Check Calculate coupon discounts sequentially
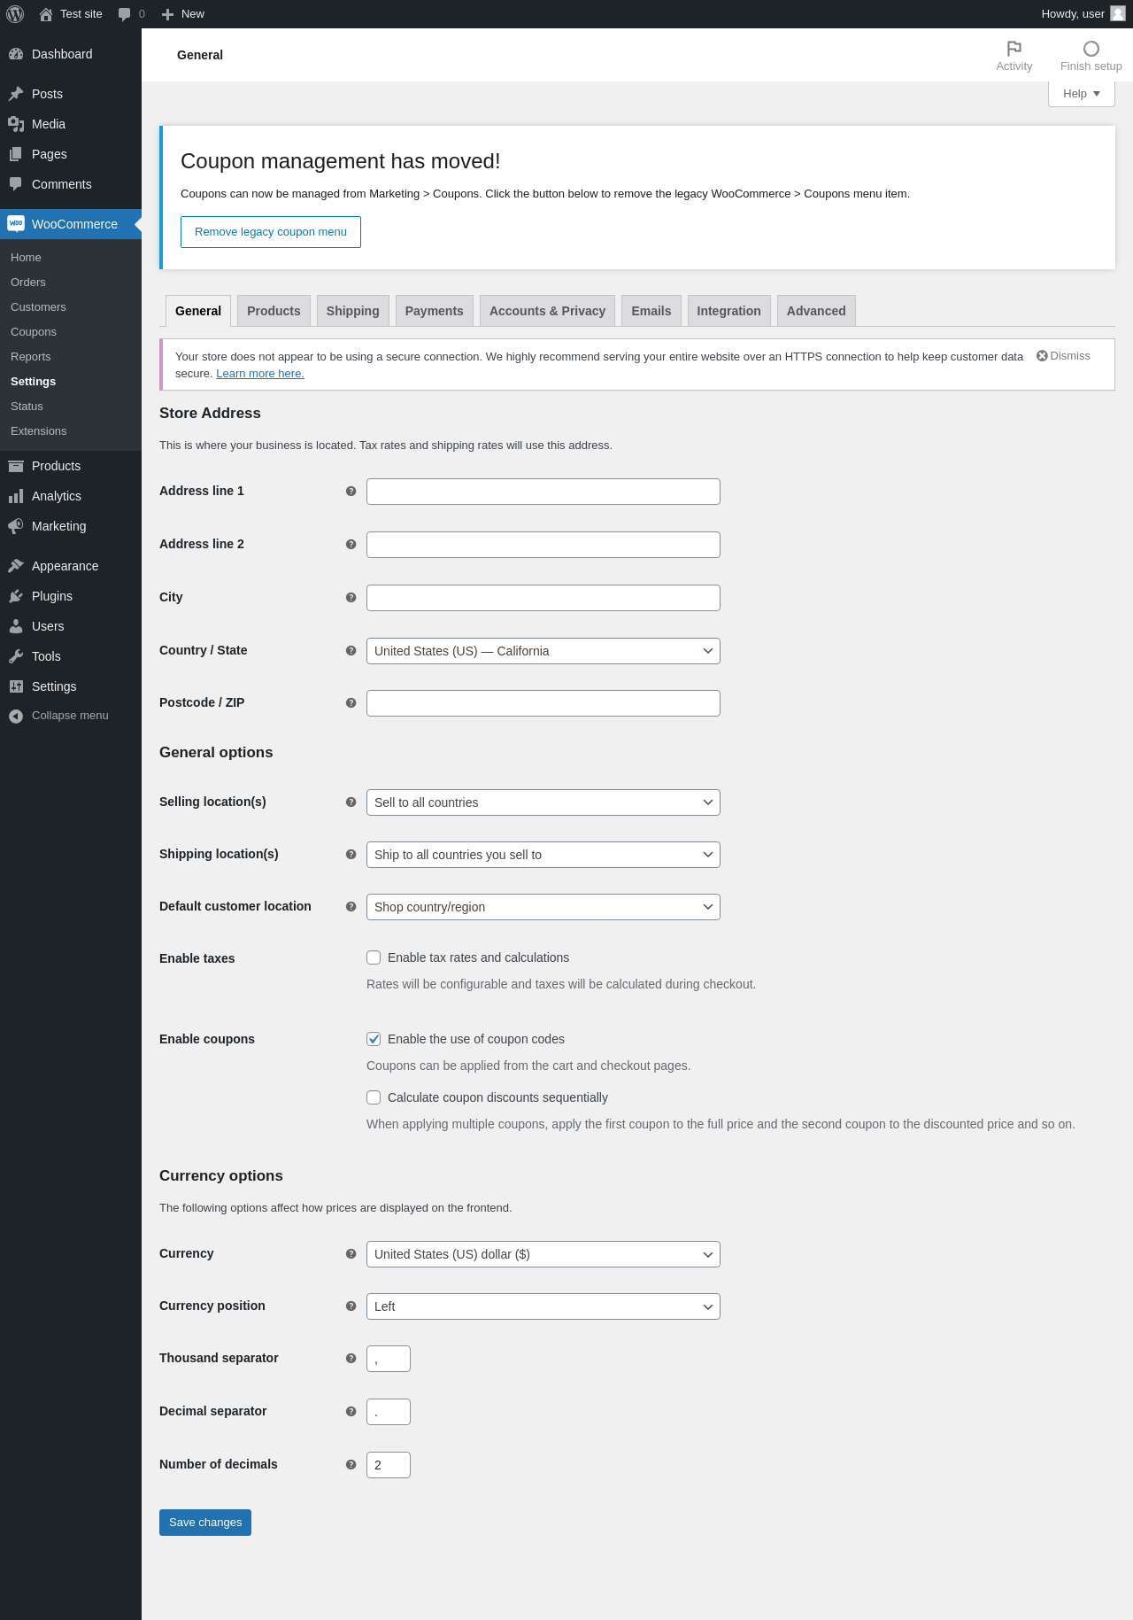Viewport: 1133px width, 1620px height. click(374, 1097)
